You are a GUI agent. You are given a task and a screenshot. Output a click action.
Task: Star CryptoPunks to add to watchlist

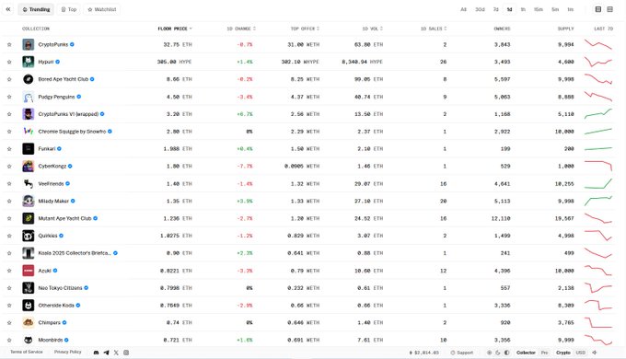(9, 45)
